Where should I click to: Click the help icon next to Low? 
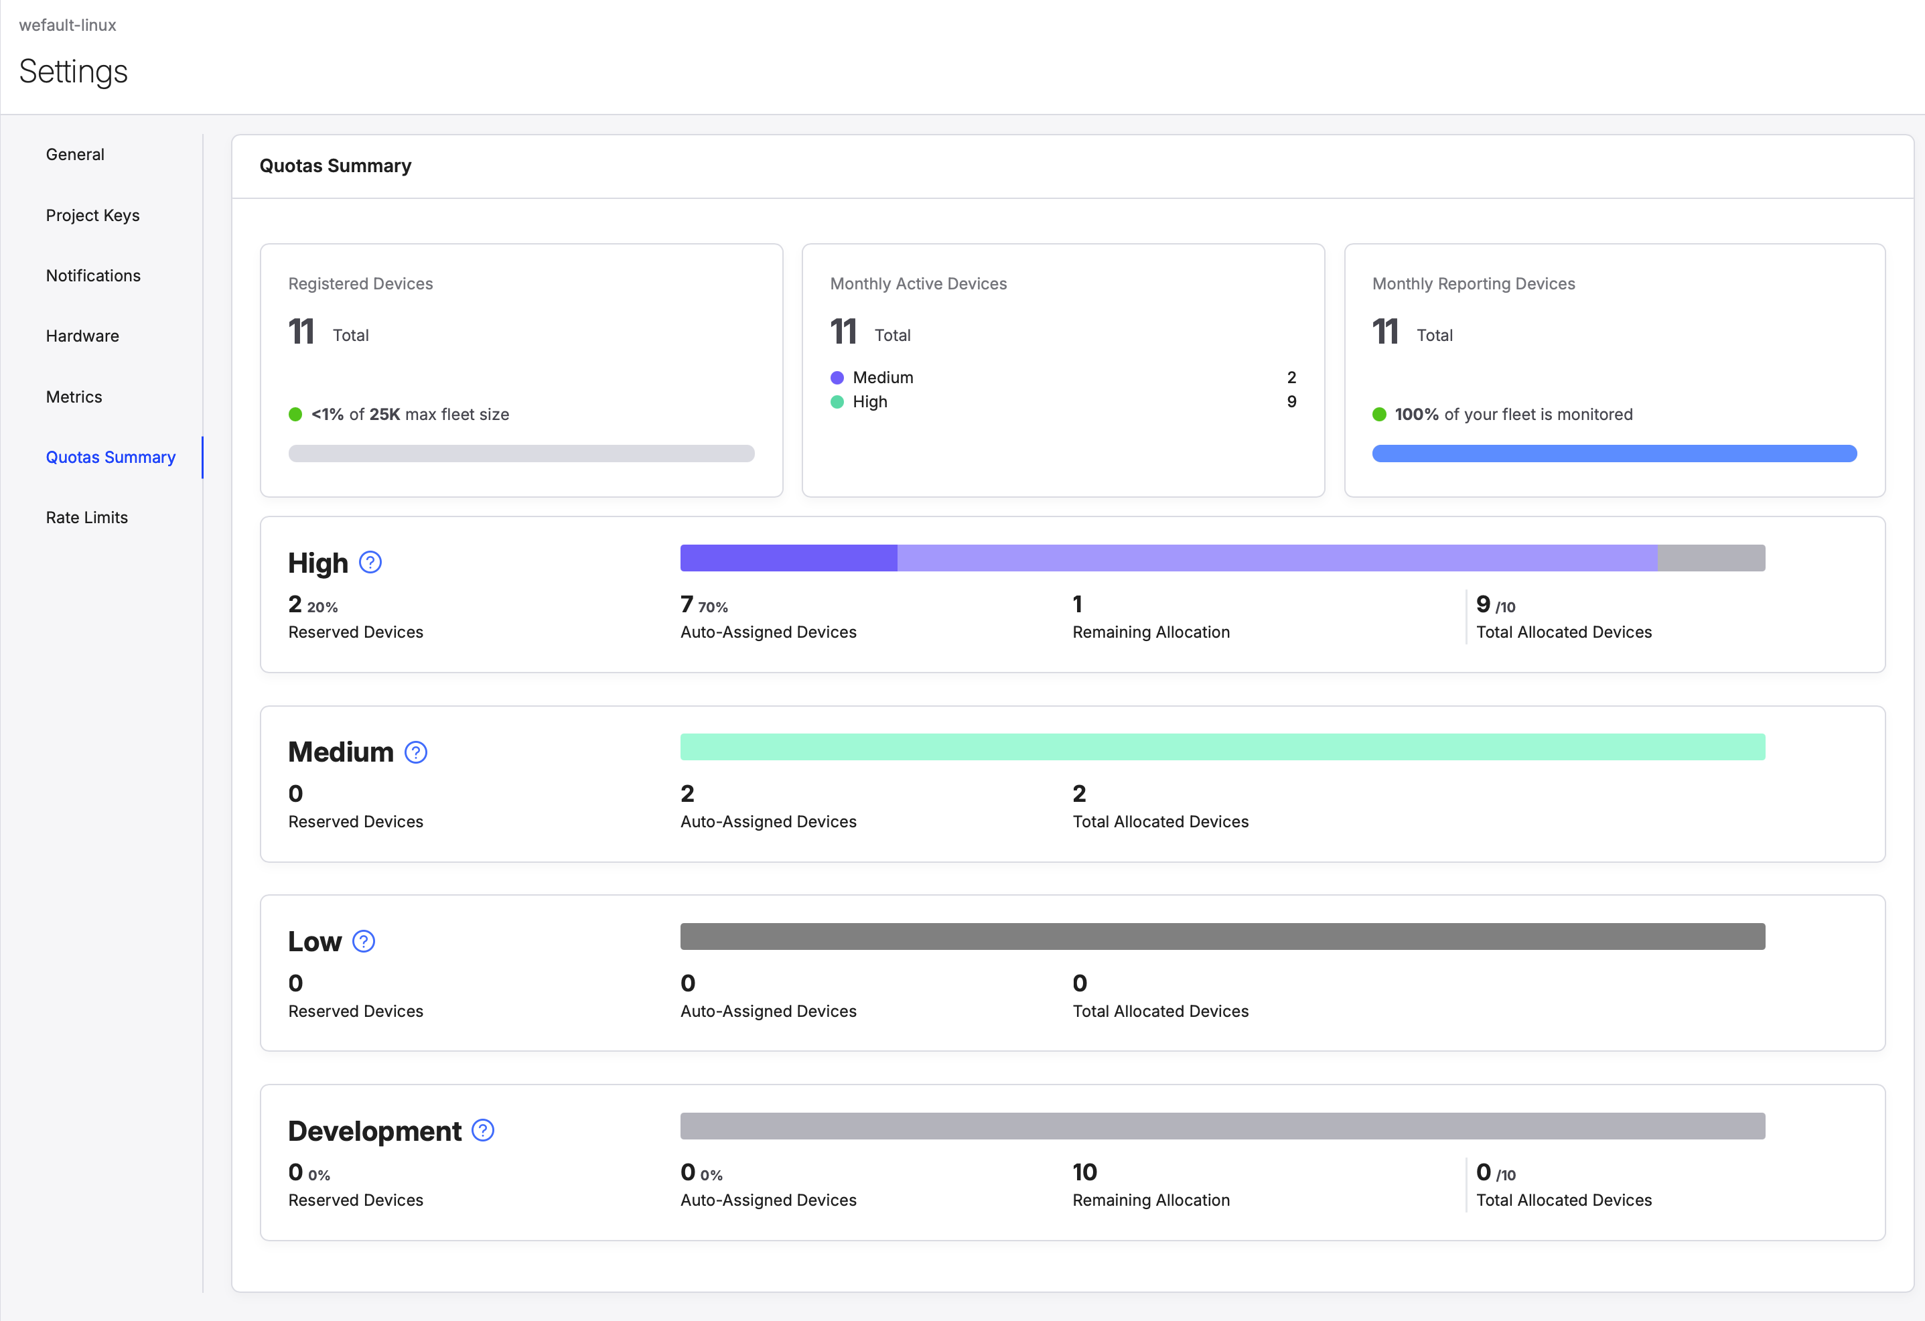click(364, 941)
